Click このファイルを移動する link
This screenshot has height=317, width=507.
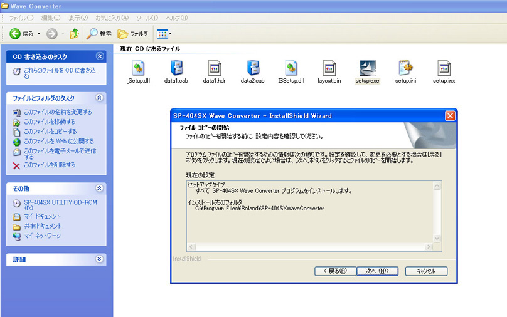click(50, 122)
